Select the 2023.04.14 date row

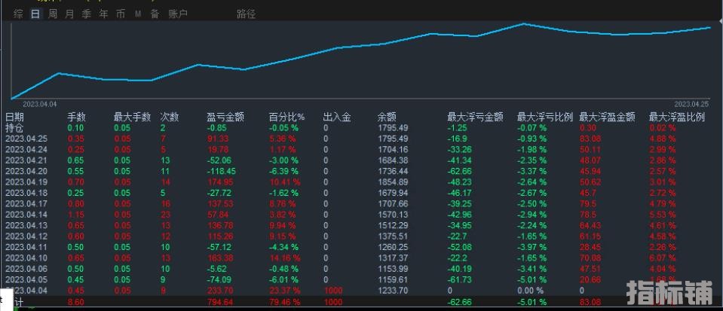pyautogui.click(x=362, y=215)
